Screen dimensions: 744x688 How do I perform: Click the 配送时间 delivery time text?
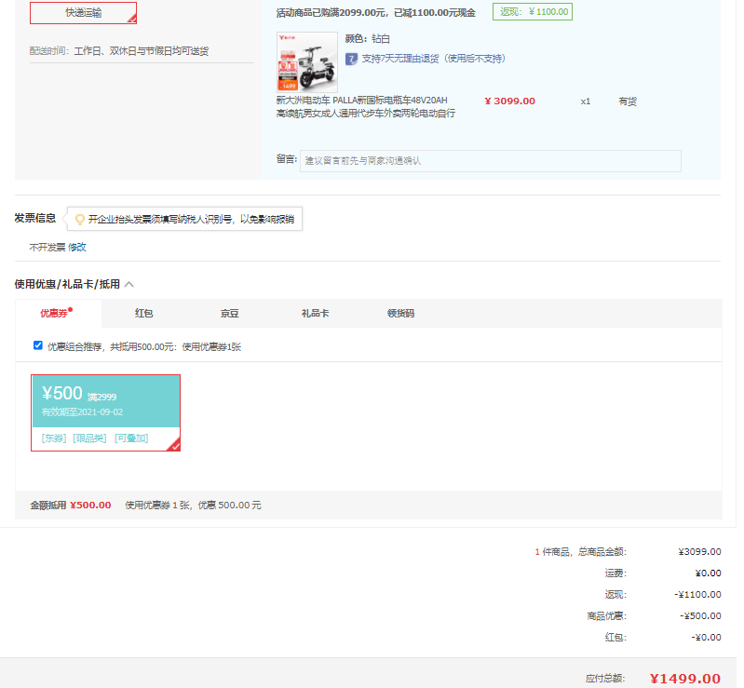pos(119,51)
